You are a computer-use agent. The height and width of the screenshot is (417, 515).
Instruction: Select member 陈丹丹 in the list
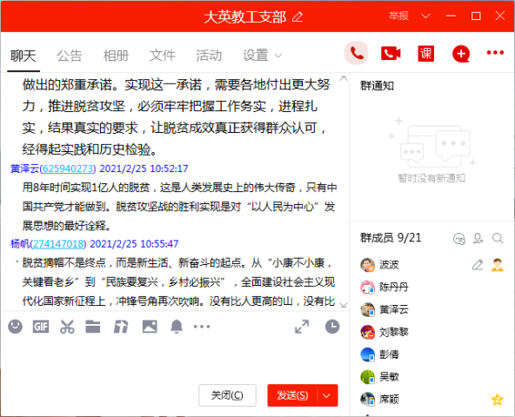coord(431,287)
